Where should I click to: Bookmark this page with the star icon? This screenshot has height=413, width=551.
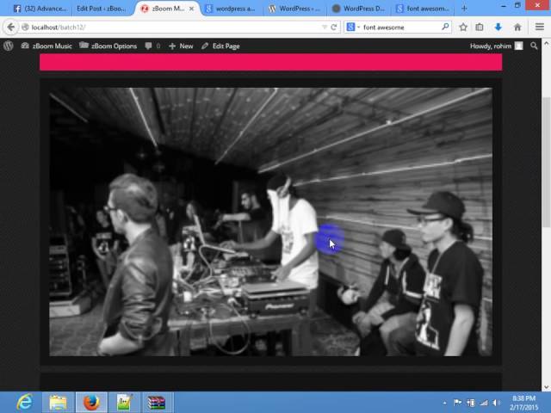pos(463,27)
